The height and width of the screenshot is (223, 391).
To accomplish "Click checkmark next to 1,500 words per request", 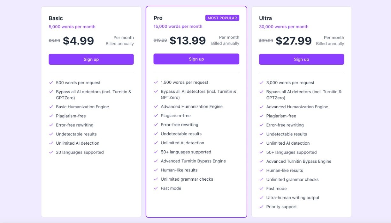I will 156,82.
